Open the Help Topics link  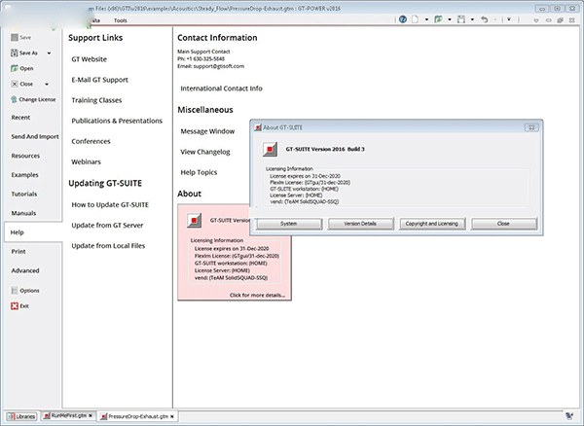pos(199,172)
